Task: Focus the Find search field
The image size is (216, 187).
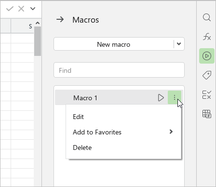Action: pyautogui.click(x=119, y=70)
